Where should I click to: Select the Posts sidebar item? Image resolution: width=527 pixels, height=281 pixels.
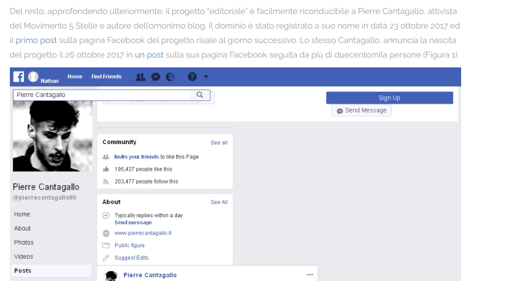pos(23,271)
